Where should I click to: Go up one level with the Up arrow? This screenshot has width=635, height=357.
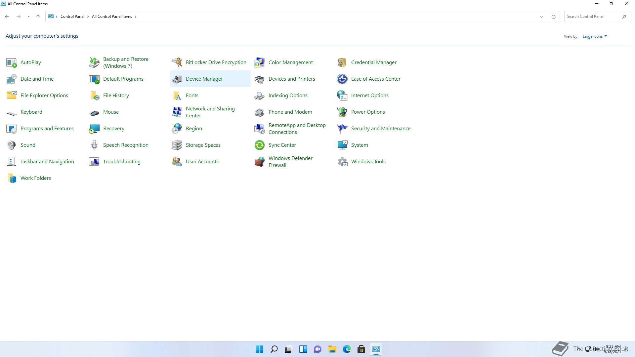coord(38,17)
